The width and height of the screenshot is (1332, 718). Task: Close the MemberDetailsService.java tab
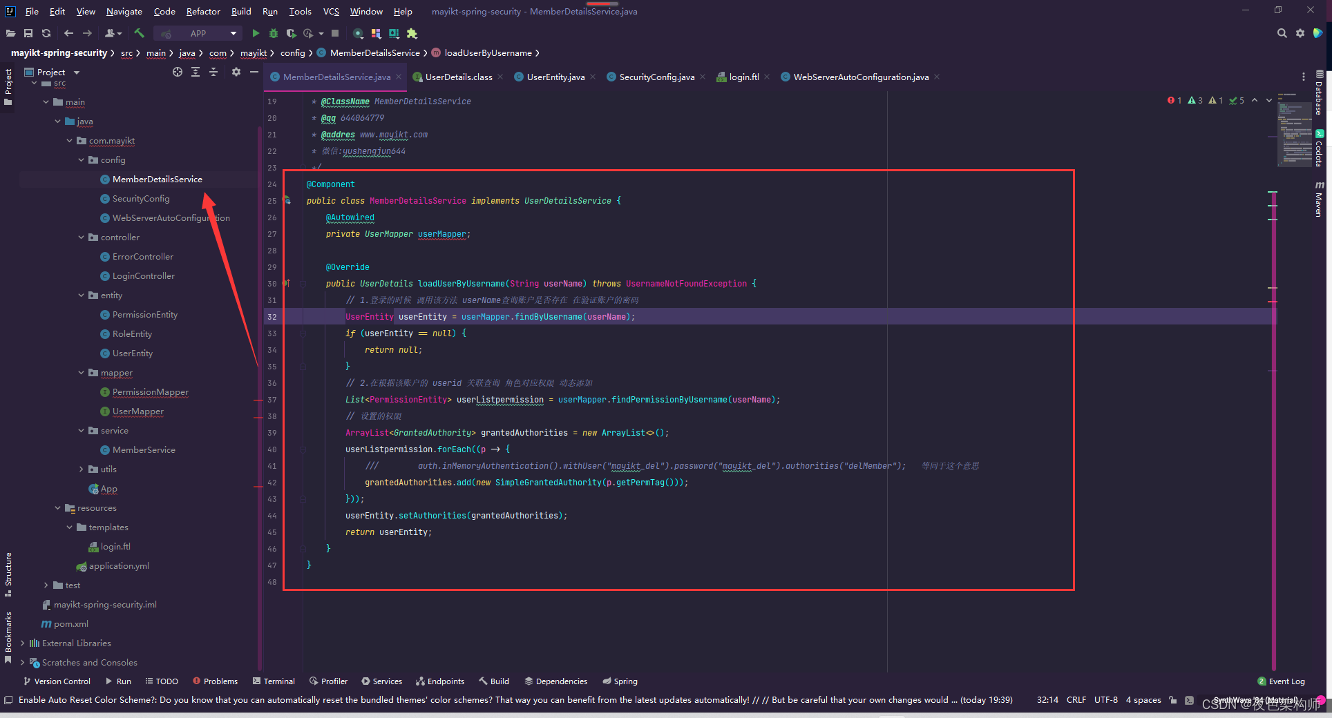399,77
